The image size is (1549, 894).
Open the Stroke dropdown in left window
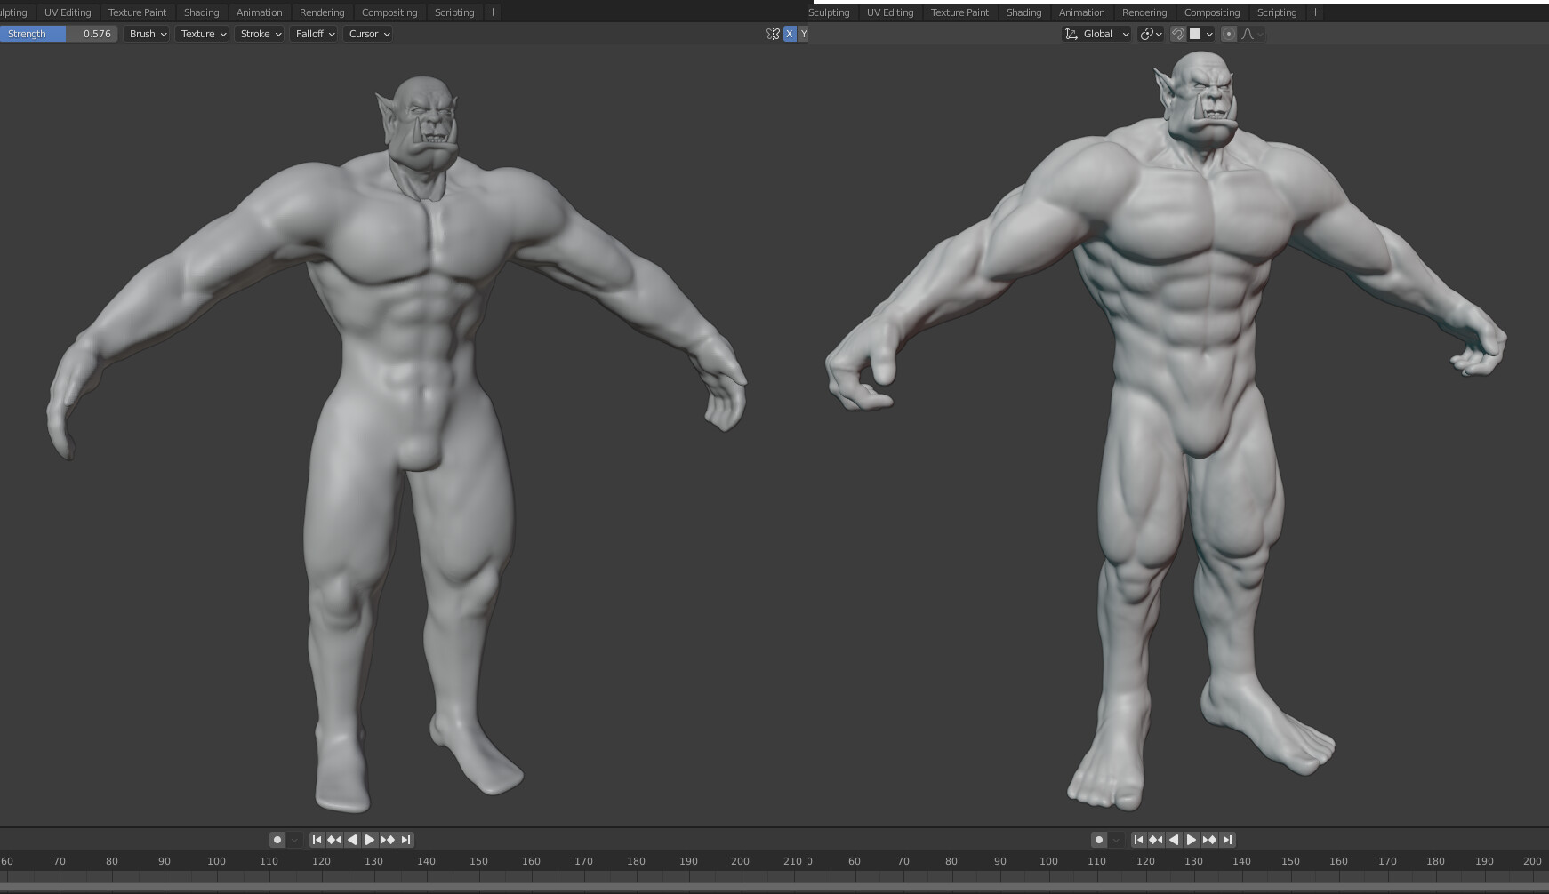pyautogui.click(x=260, y=34)
